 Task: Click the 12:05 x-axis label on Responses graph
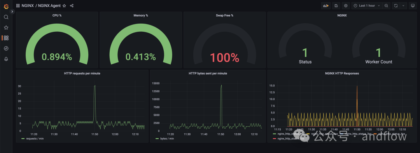pos(391,129)
